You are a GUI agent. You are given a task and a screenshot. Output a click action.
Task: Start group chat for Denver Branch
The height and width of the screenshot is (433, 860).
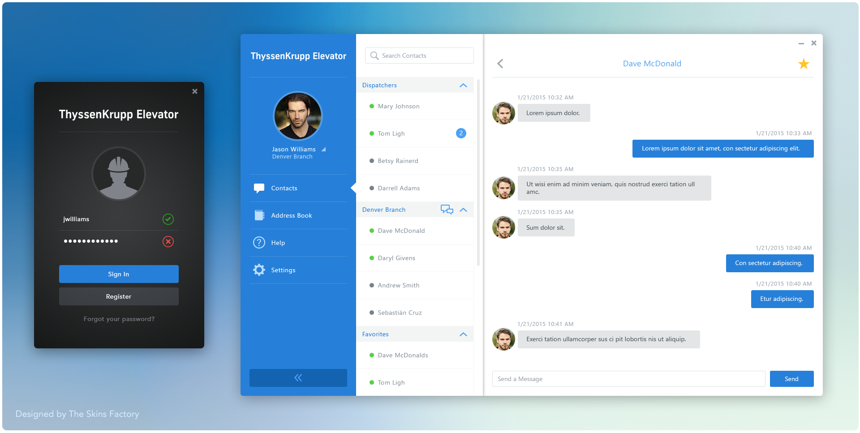point(447,210)
